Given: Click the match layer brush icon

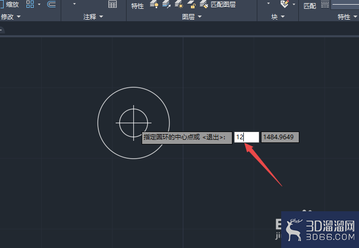Looking at the screenshot, I should (204, 4).
